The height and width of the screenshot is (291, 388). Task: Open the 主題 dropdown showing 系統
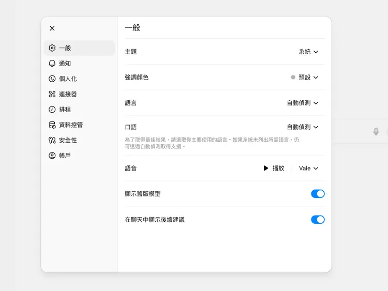(308, 52)
